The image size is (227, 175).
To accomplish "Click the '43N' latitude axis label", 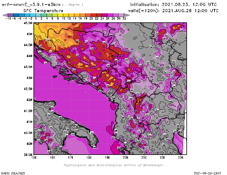I will [x=30, y=78].
